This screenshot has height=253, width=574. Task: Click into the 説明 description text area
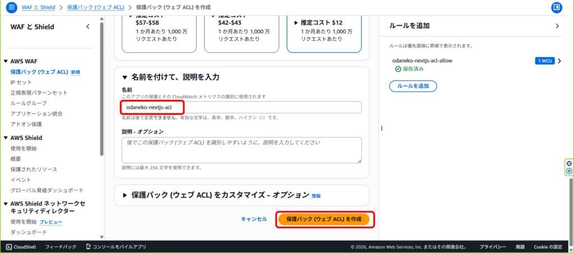[241, 150]
